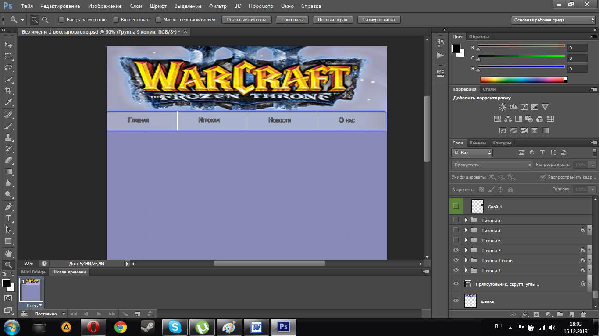Add a Levels adjustment
Screen dimensions: 599x336
513,107
